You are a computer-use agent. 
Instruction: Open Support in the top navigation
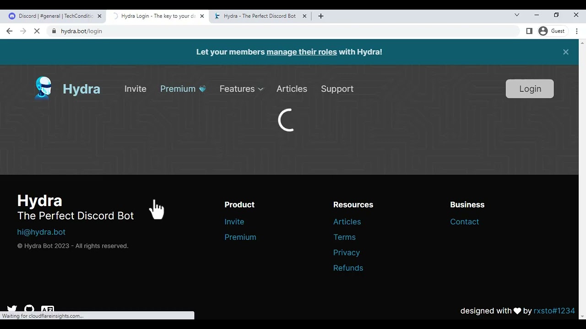(x=337, y=89)
